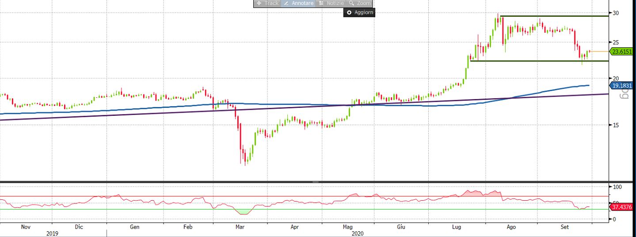This screenshot has width=636, height=237.
Task: Select the upper green resistance line near 30
Action: pos(552,16)
